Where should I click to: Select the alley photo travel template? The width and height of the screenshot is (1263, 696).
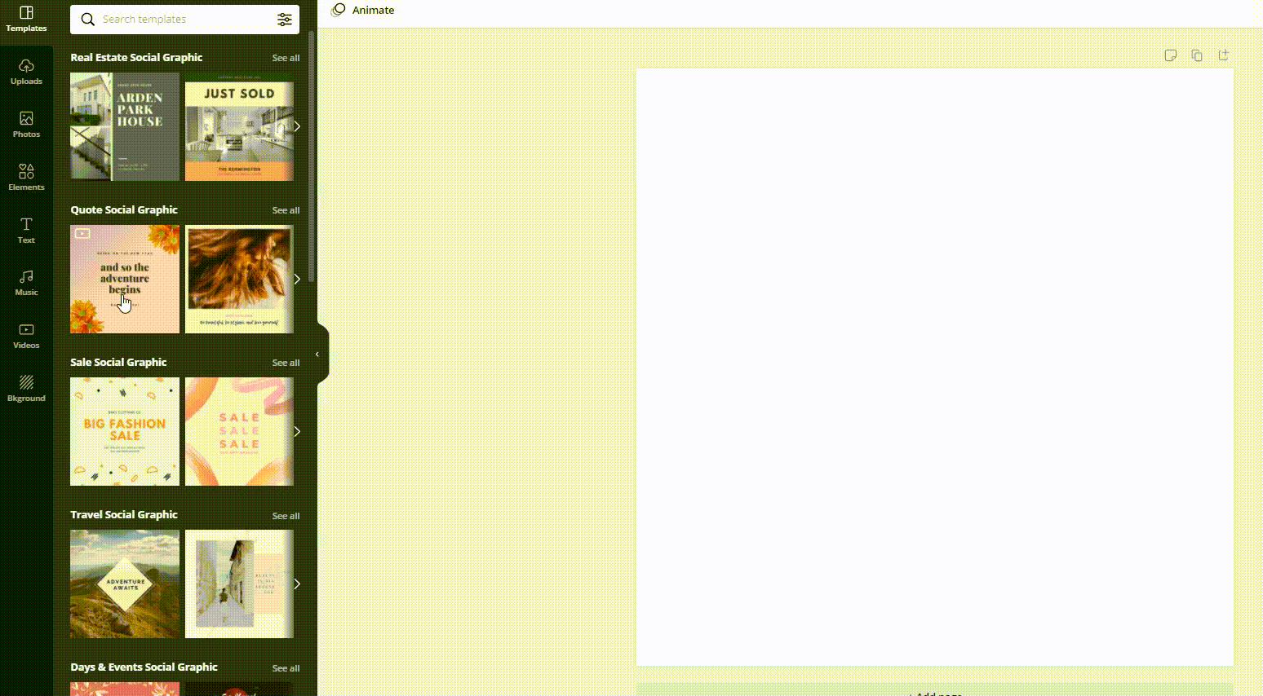(239, 584)
